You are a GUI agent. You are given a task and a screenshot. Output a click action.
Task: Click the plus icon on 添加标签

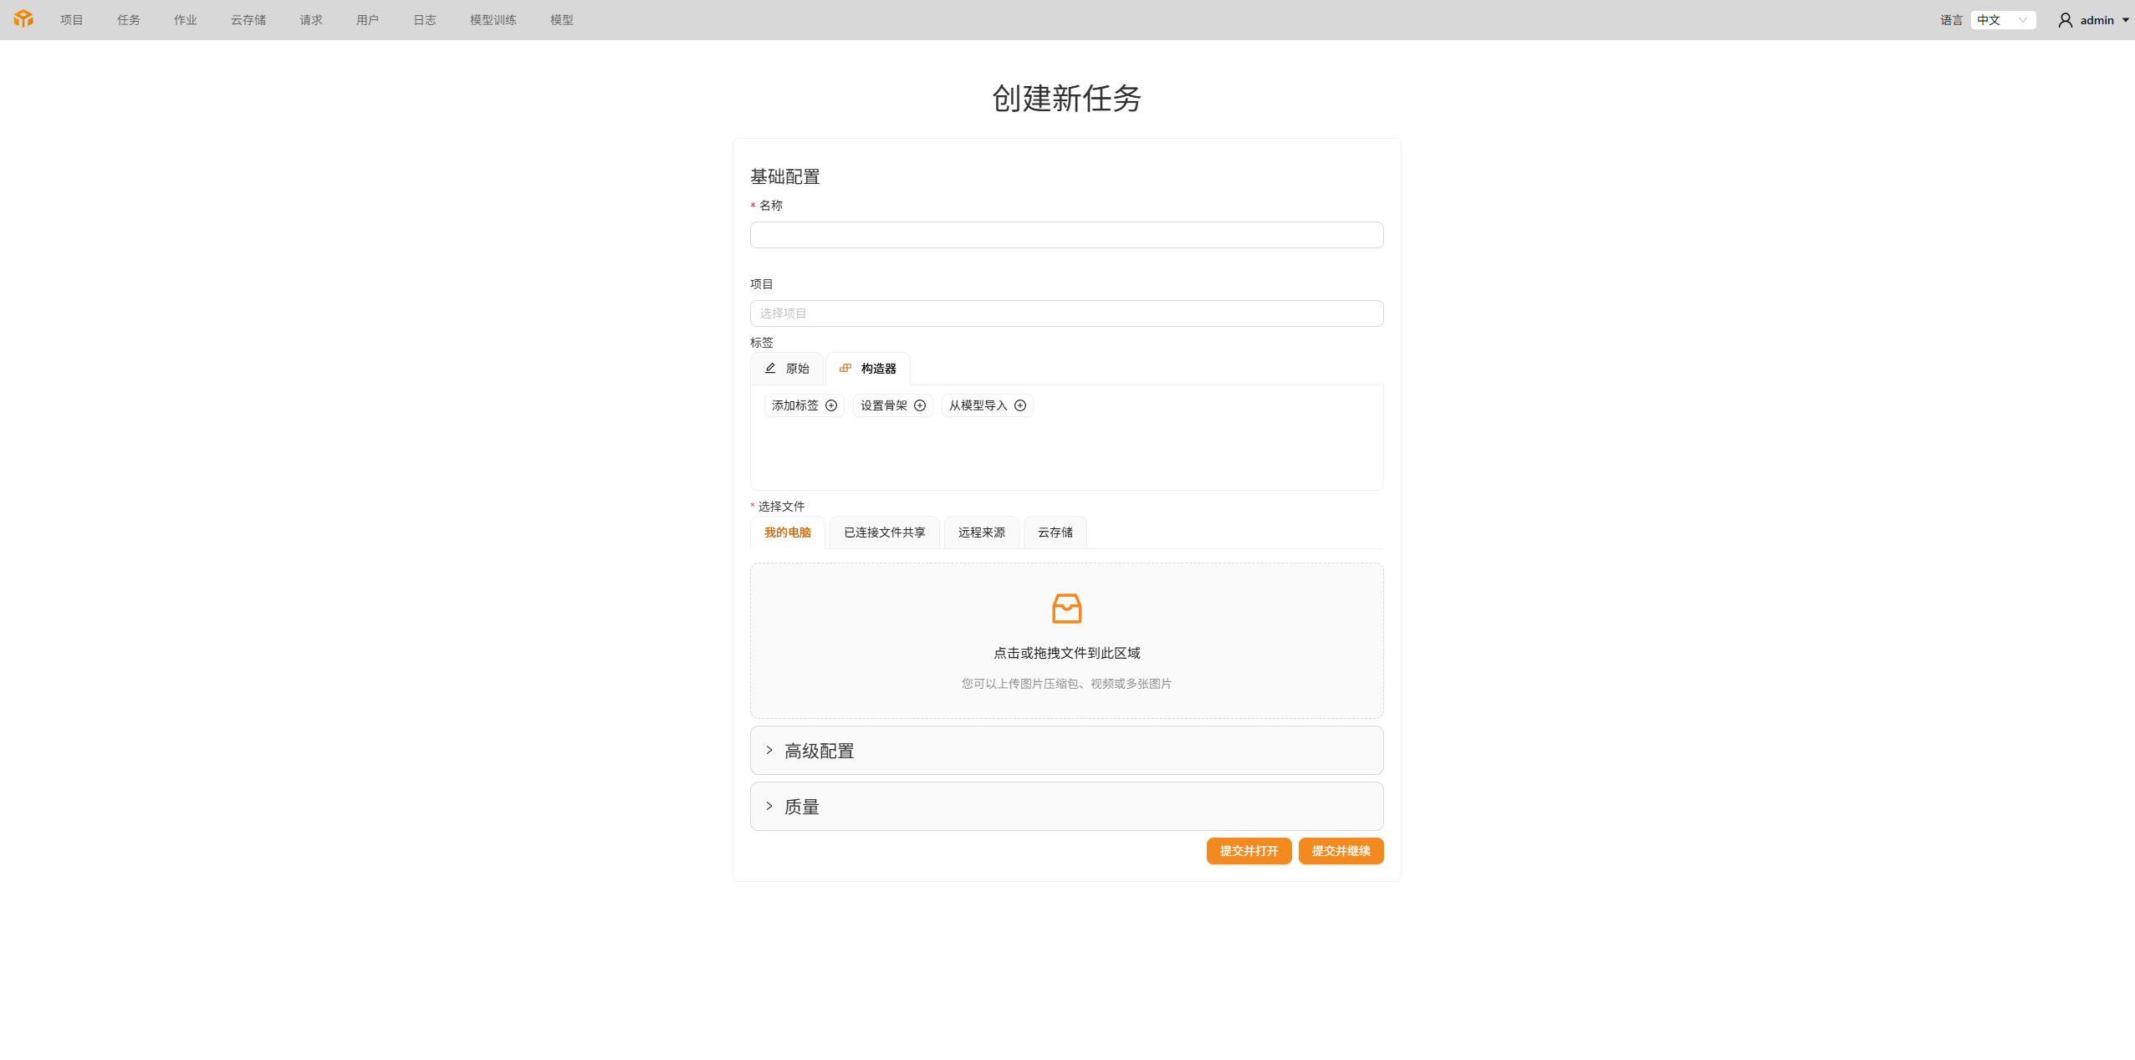pyautogui.click(x=831, y=405)
